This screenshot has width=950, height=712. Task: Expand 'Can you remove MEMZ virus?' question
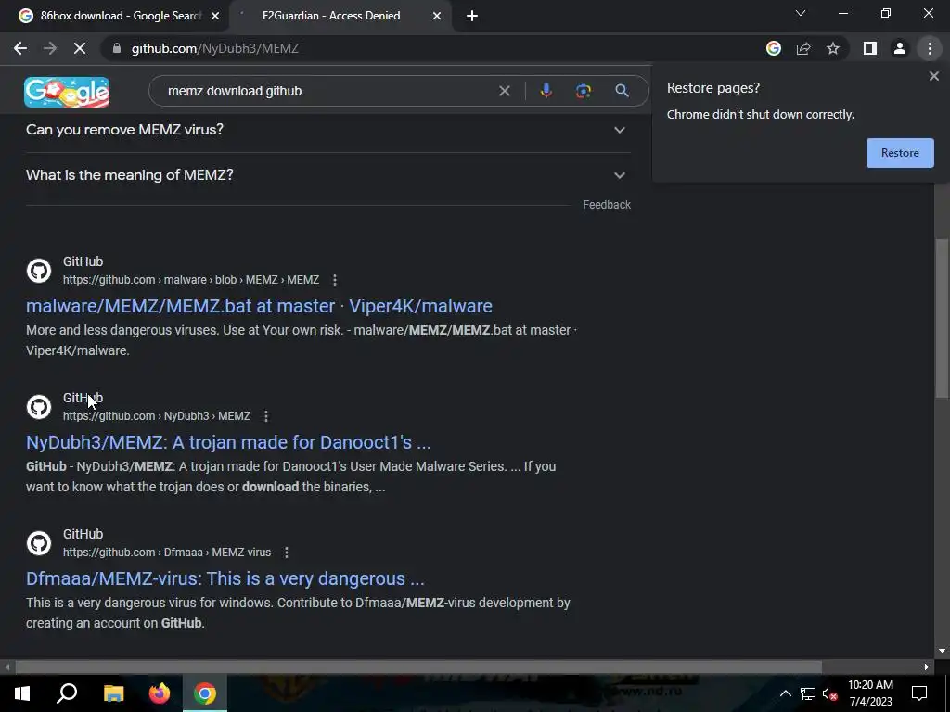[328, 130]
